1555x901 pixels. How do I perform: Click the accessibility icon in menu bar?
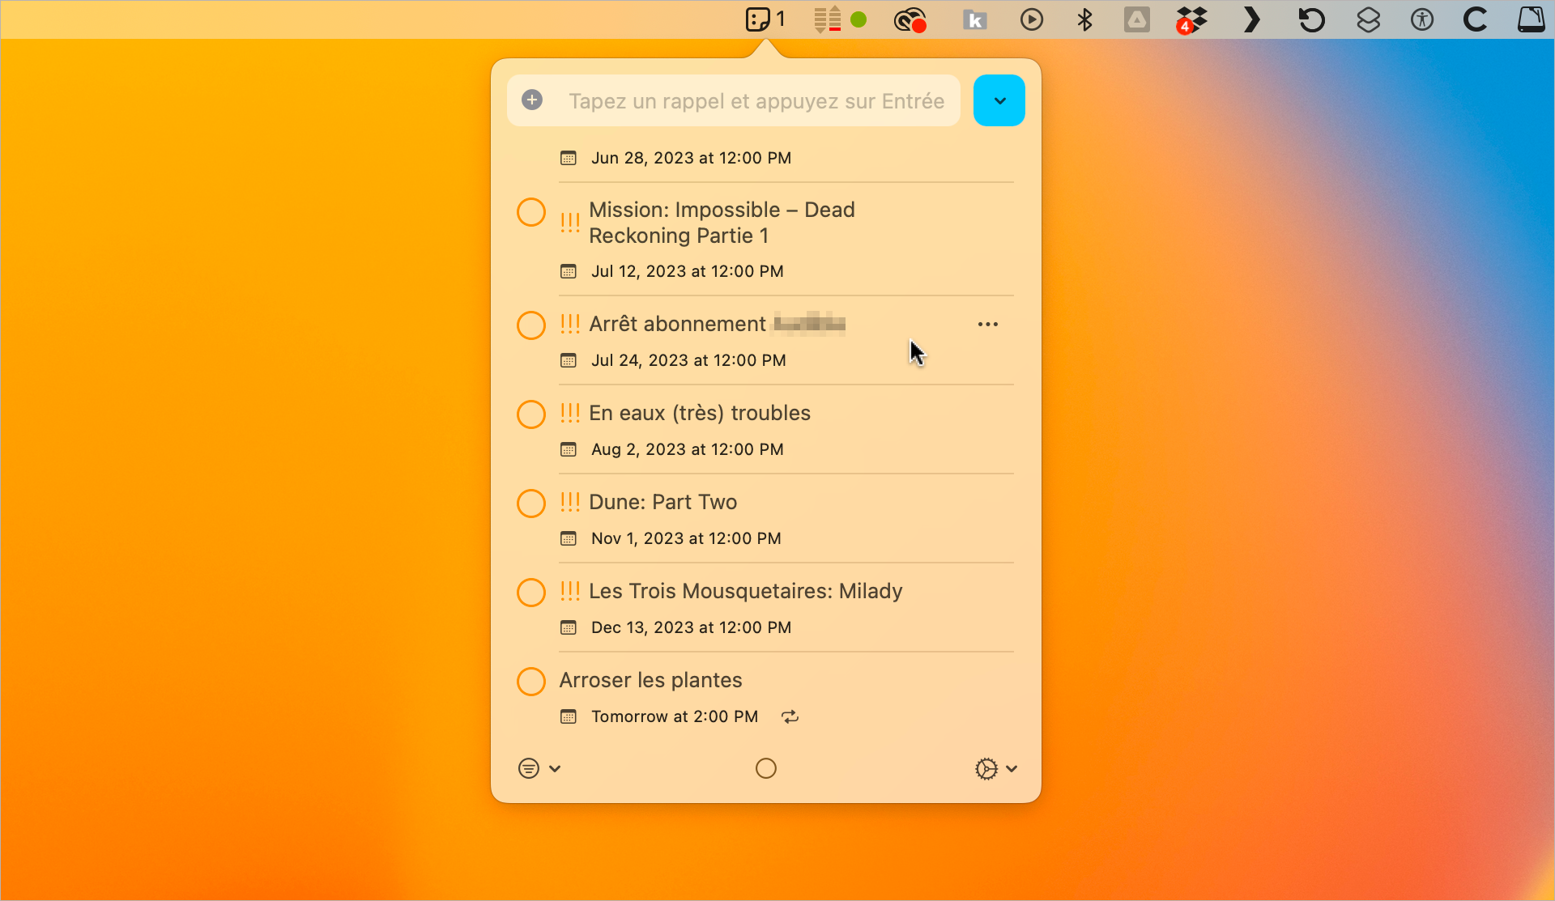coord(1422,19)
